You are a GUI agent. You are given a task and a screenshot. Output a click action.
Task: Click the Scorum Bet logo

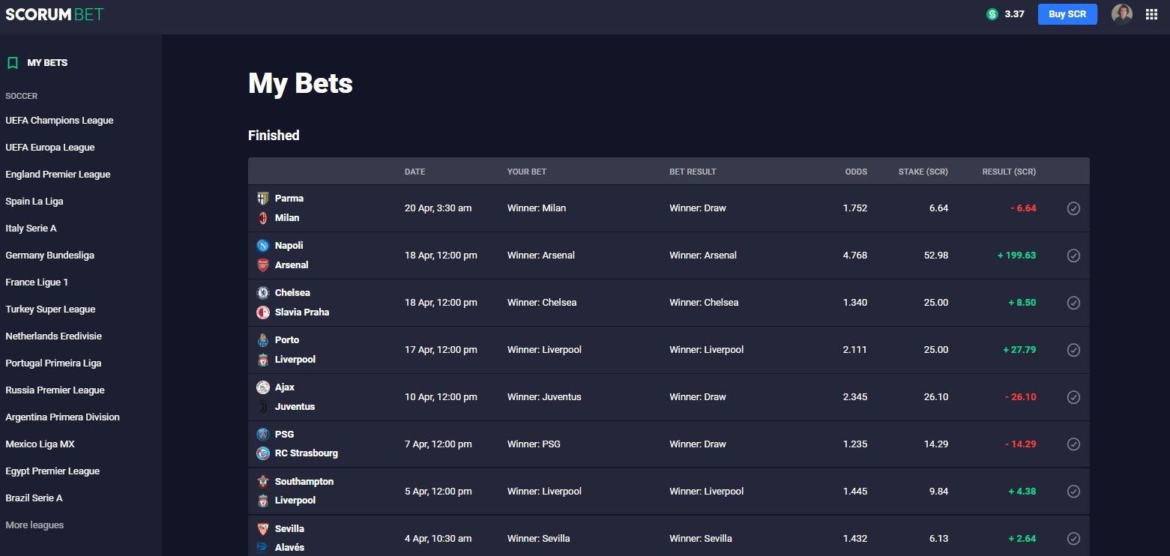pyautogui.click(x=55, y=14)
